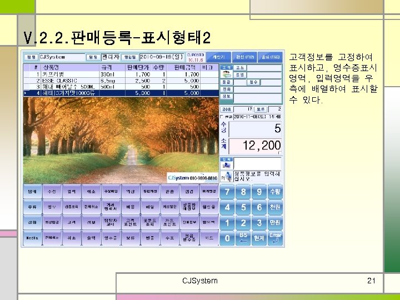Click the 현계 keypad key
The width and height of the screenshot is (400, 300).
pyautogui.click(x=259, y=238)
